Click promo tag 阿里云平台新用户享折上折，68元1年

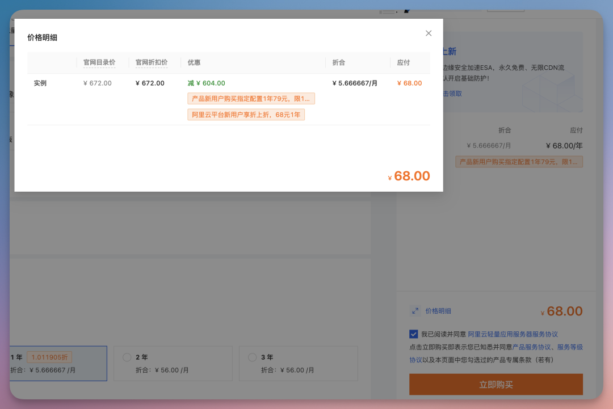[246, 114]
